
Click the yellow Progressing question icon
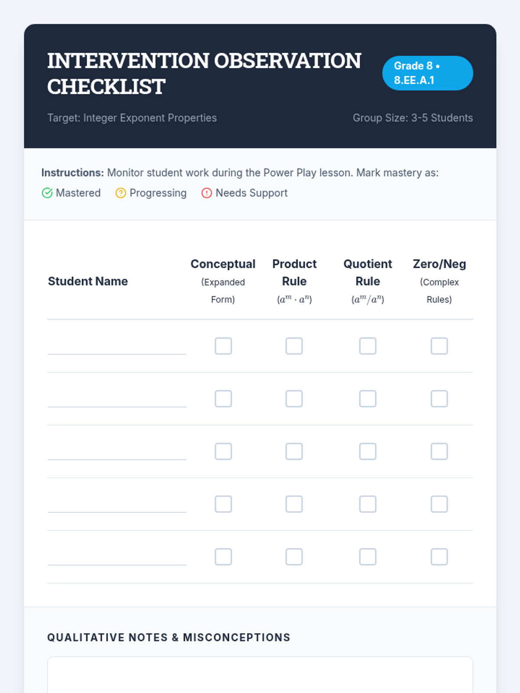[x=120, y=193]
